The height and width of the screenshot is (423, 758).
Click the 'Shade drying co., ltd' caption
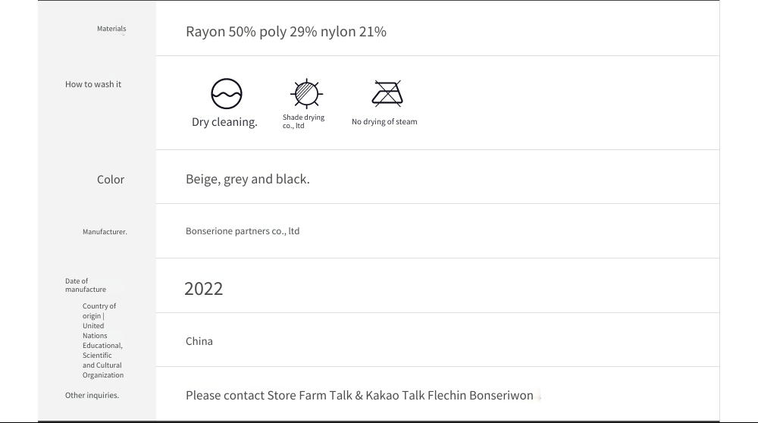[304, 121]
